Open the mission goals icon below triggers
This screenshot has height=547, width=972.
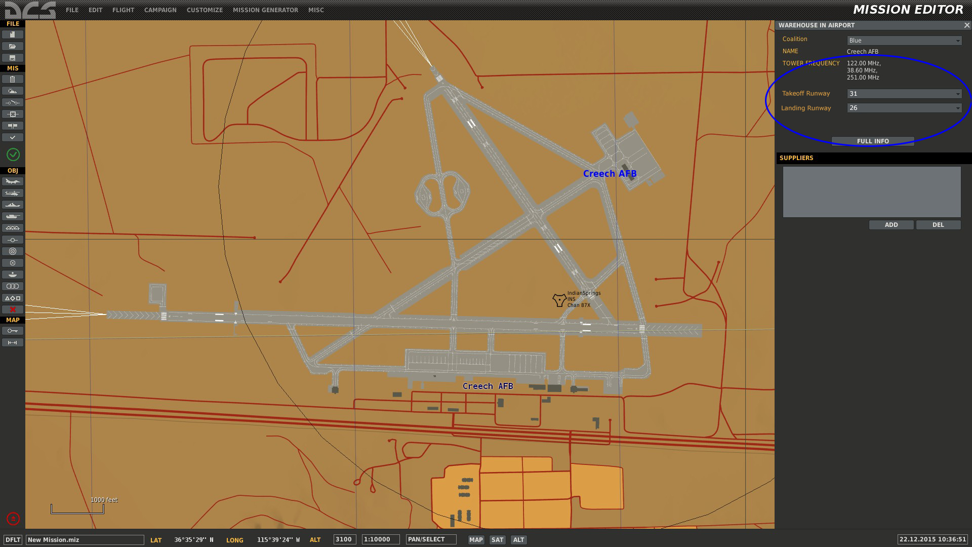point(13,114)
